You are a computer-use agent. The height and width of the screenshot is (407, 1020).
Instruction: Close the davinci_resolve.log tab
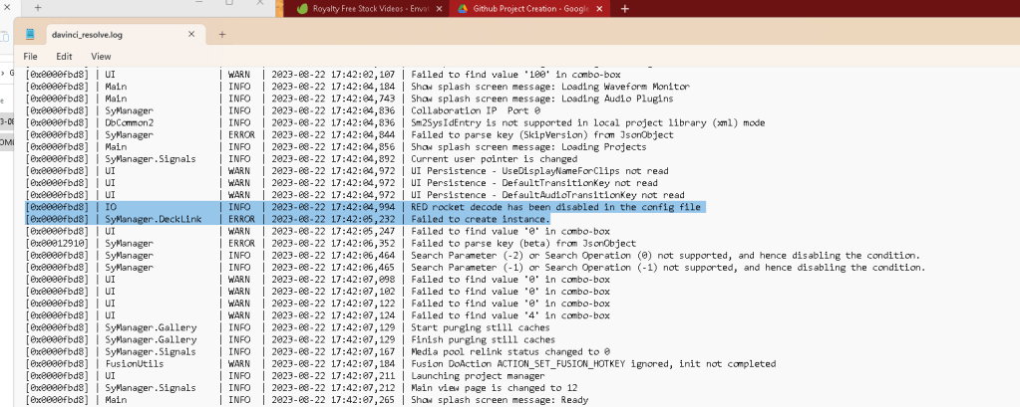tap(191, 35)
